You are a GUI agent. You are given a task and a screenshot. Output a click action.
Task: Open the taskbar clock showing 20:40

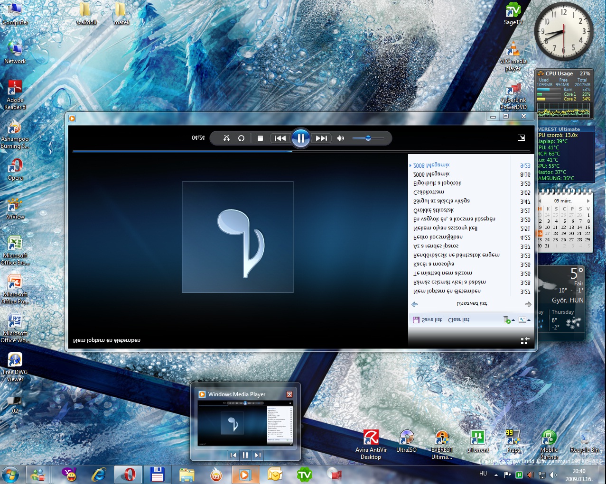[579, 475]
